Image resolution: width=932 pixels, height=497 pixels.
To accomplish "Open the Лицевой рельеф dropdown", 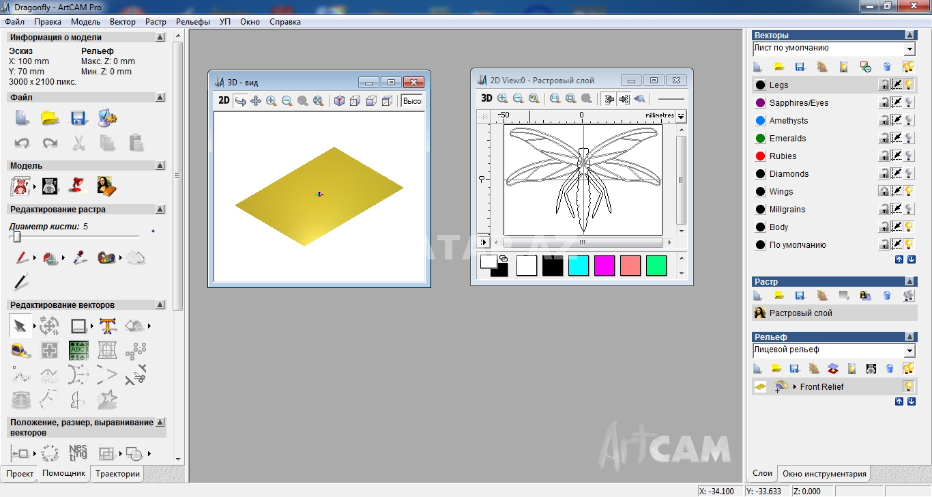I will (x=909, y=351).
